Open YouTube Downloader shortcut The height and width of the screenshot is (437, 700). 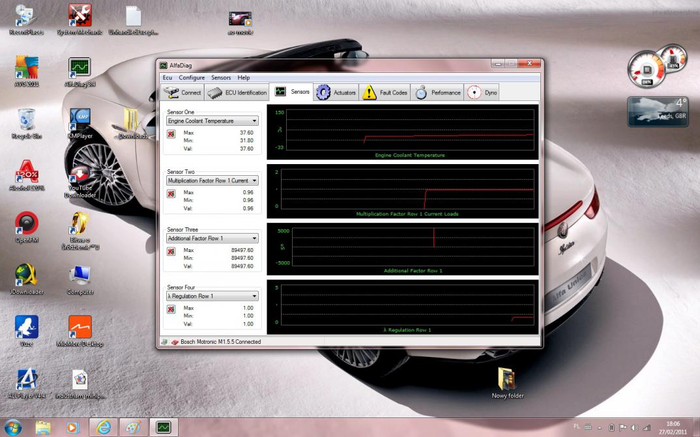point(80,182)
